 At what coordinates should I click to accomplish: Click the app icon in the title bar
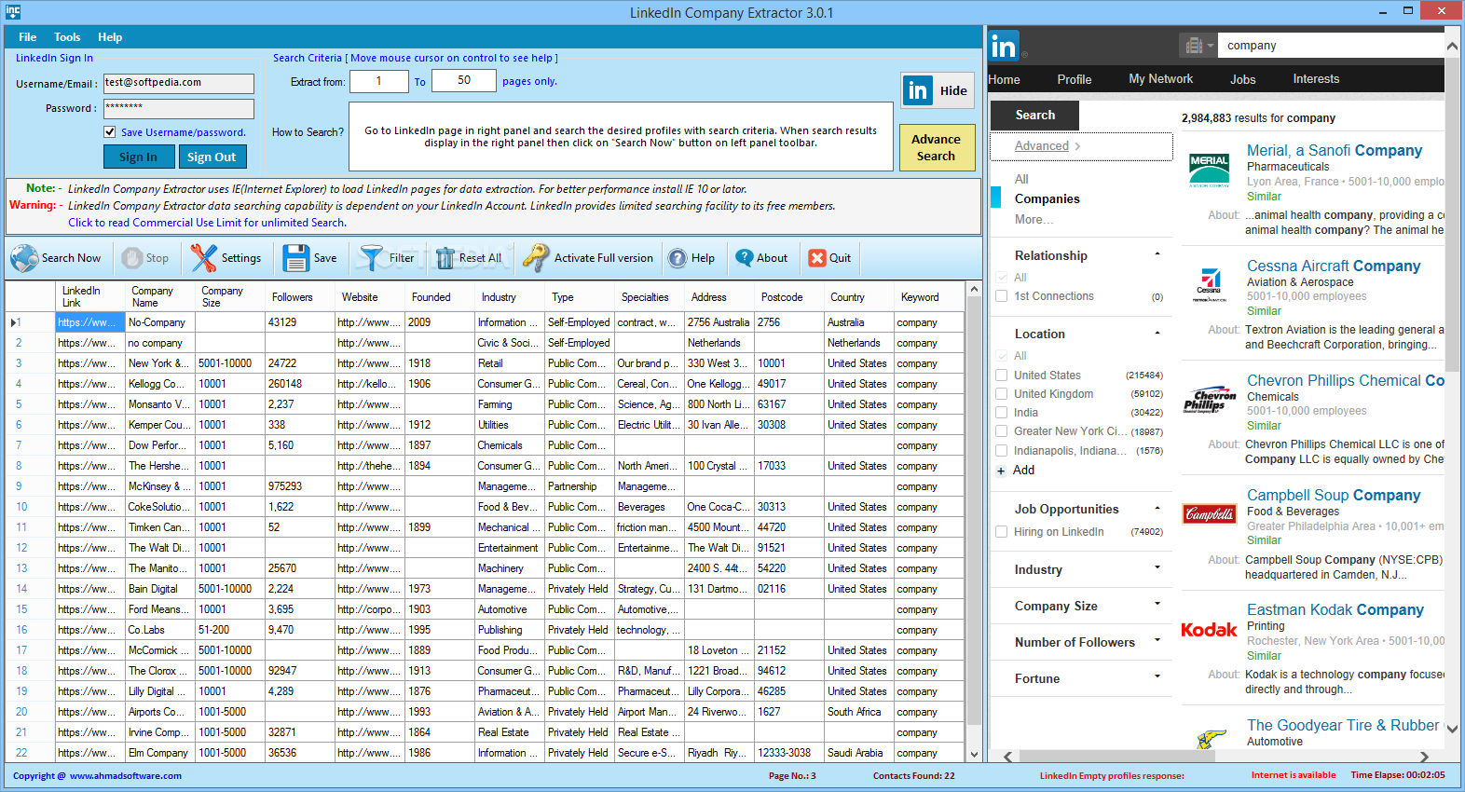tap(13, 11)
